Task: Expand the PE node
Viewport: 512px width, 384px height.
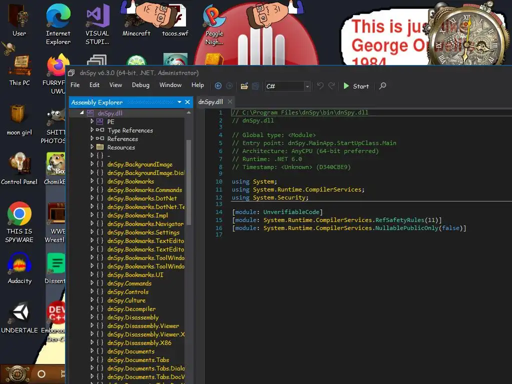Action: 92,121
